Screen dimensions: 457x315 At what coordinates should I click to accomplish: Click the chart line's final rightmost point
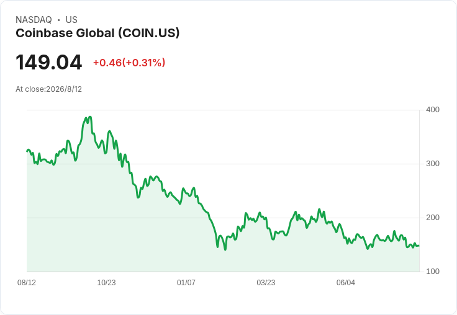(x=419, y=246)
